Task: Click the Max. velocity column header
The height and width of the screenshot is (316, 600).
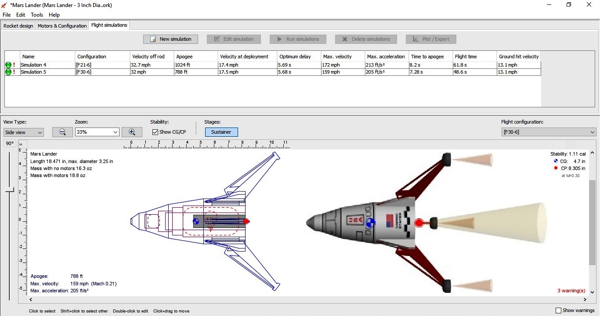Action: point(343,57)
